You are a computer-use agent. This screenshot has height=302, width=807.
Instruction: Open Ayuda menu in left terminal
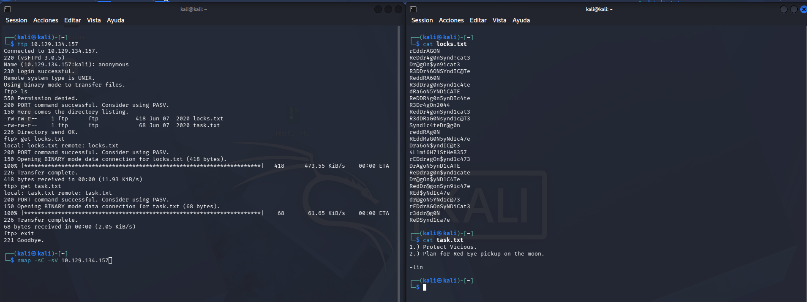click(115, 20)
